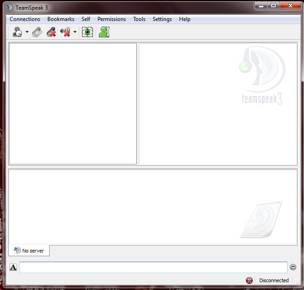Open the Permissions menu
304x290 pixels.
(112, 19)
